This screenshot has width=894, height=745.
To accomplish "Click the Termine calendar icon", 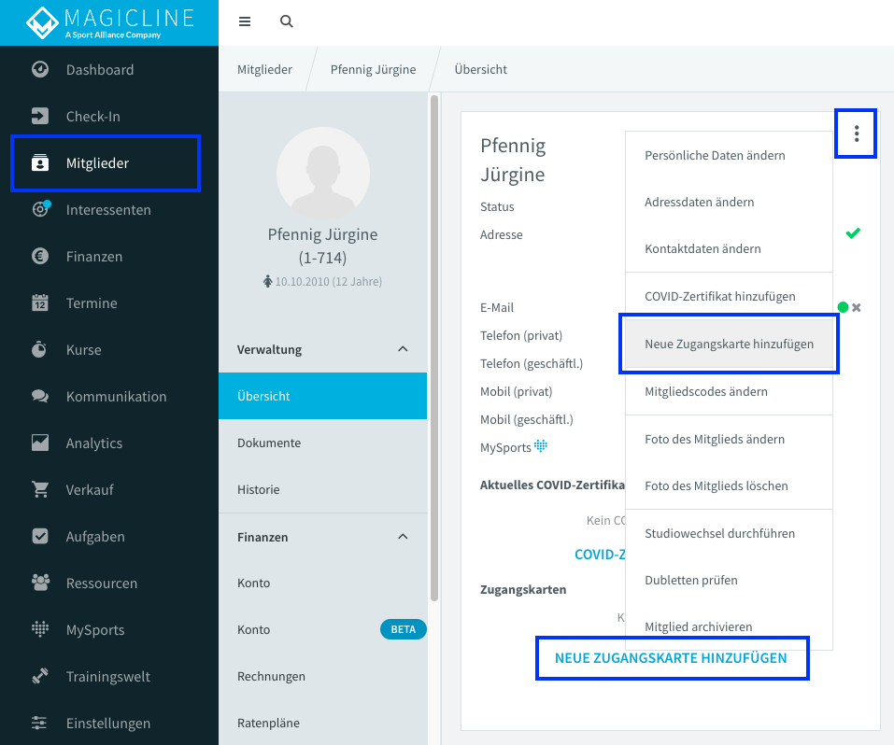I will pos(40,302).
